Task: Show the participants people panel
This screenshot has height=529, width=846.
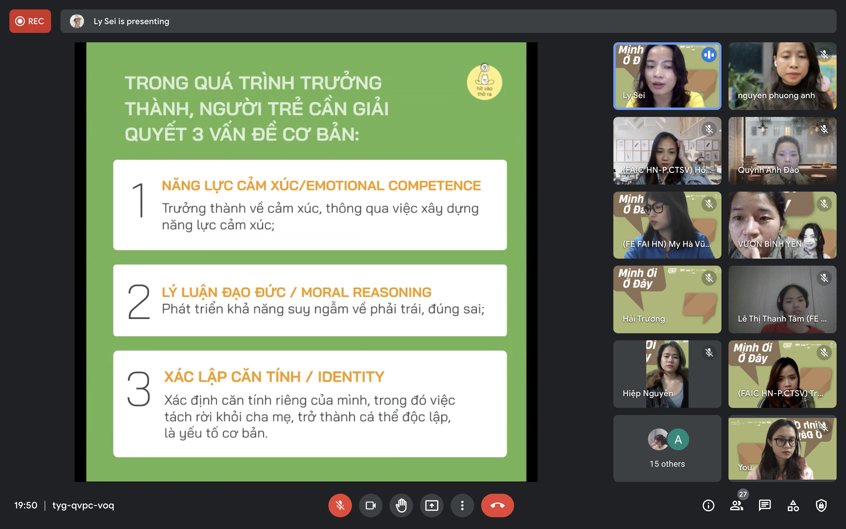Action: [x=736, y=505]
